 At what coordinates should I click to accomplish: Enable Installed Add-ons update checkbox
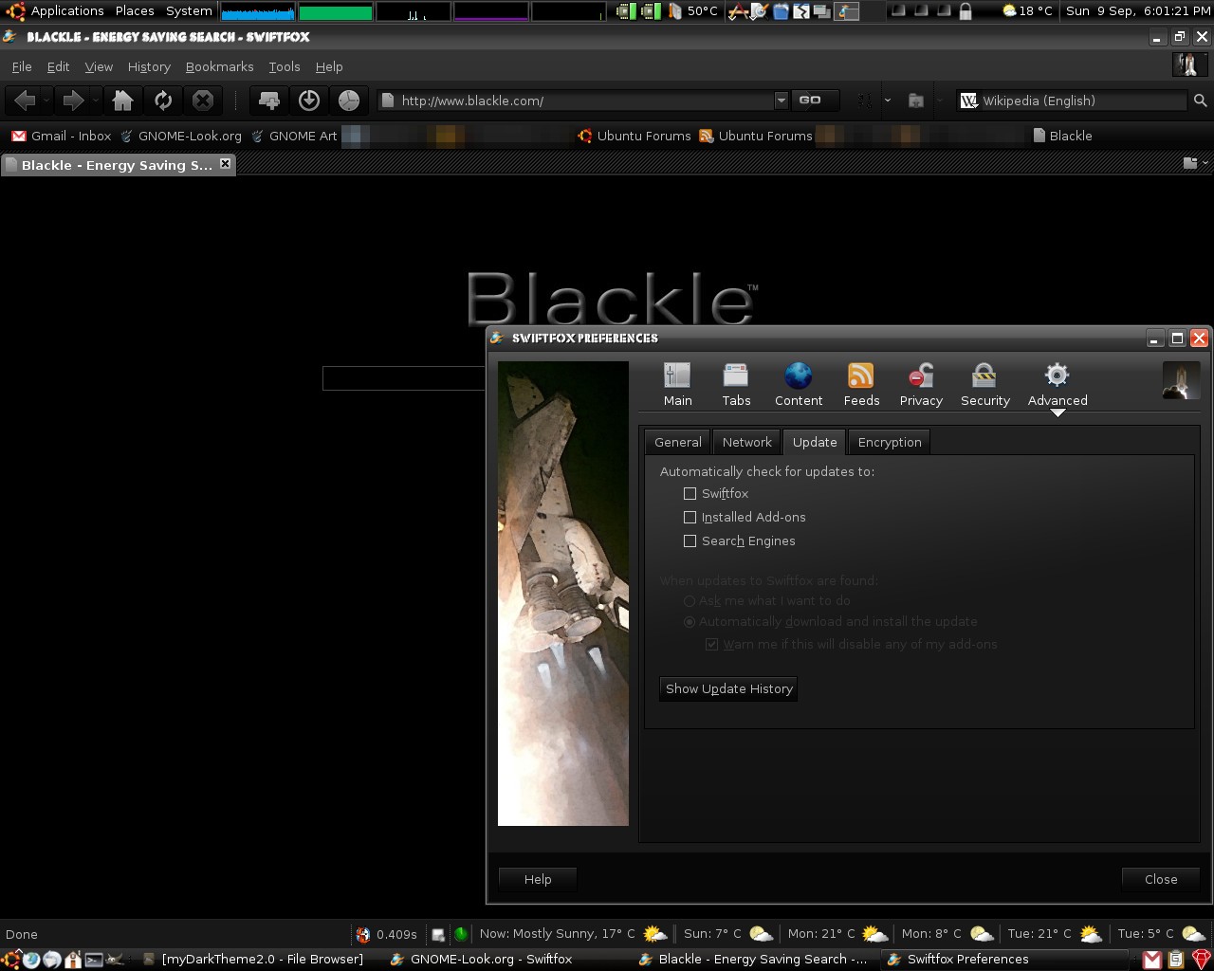pos(690,517)
